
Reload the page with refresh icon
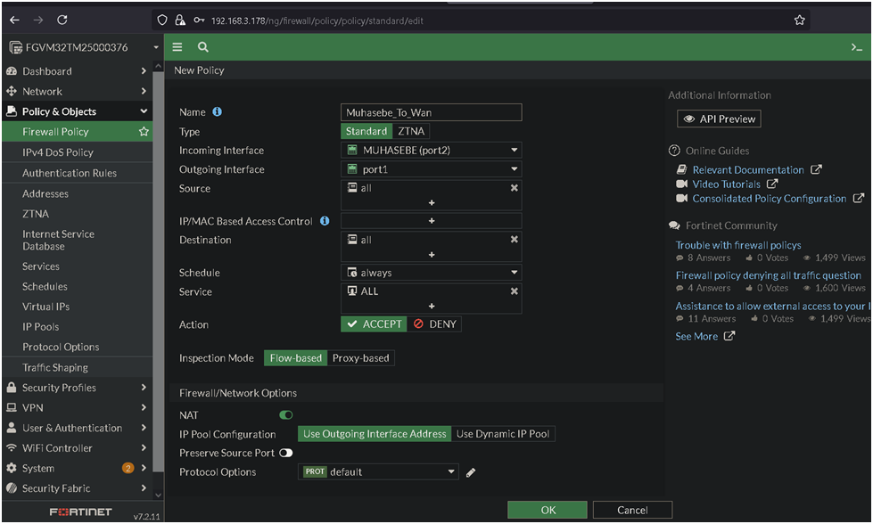pyautogui.click(x=62, y=20)
